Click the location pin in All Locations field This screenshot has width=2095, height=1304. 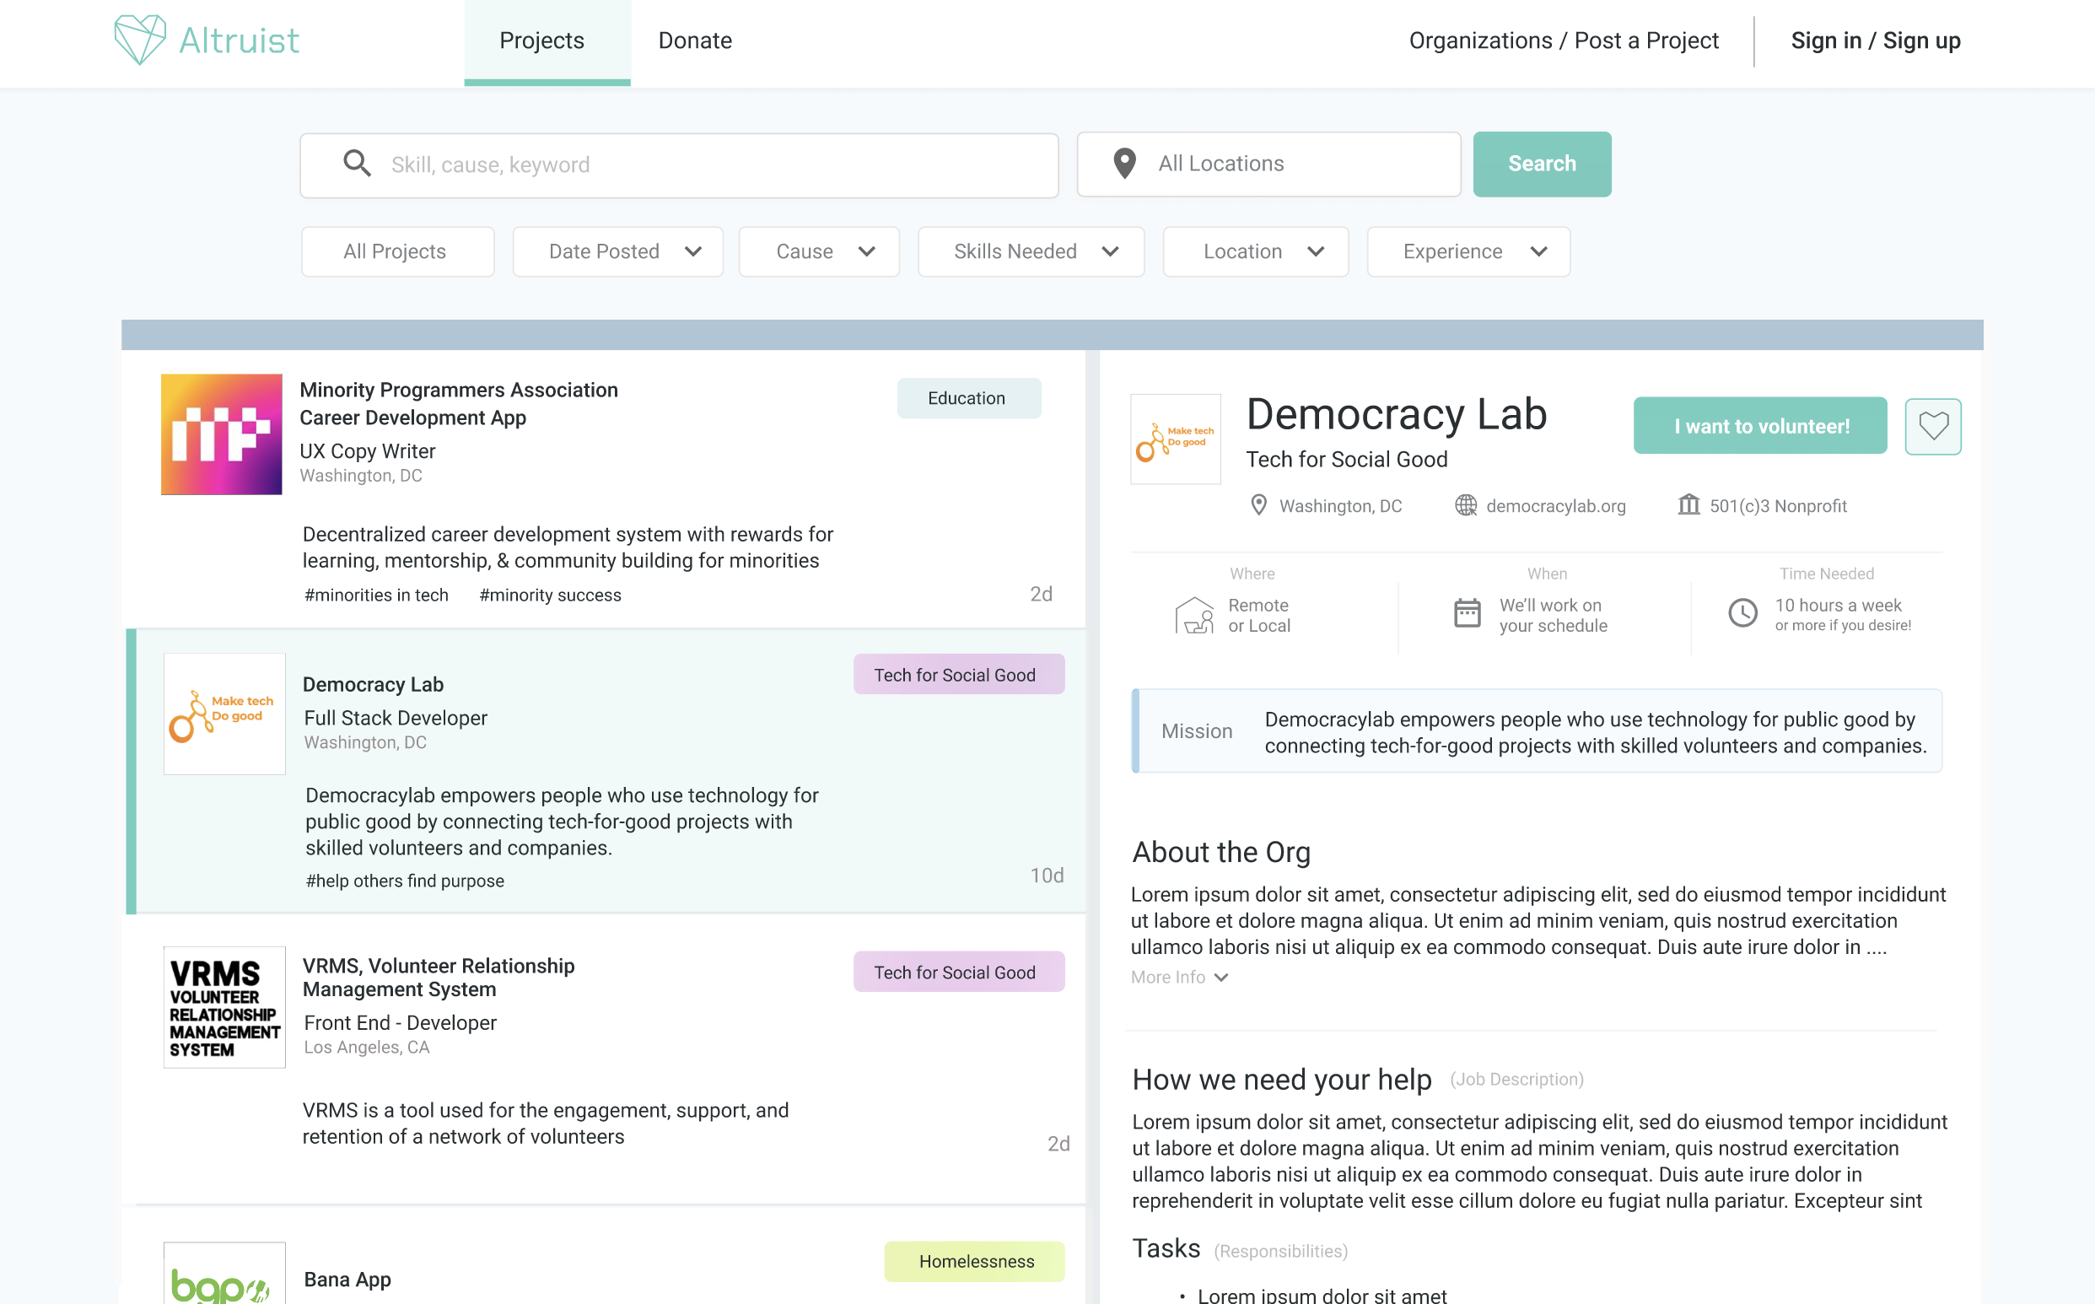[1124, 163]
